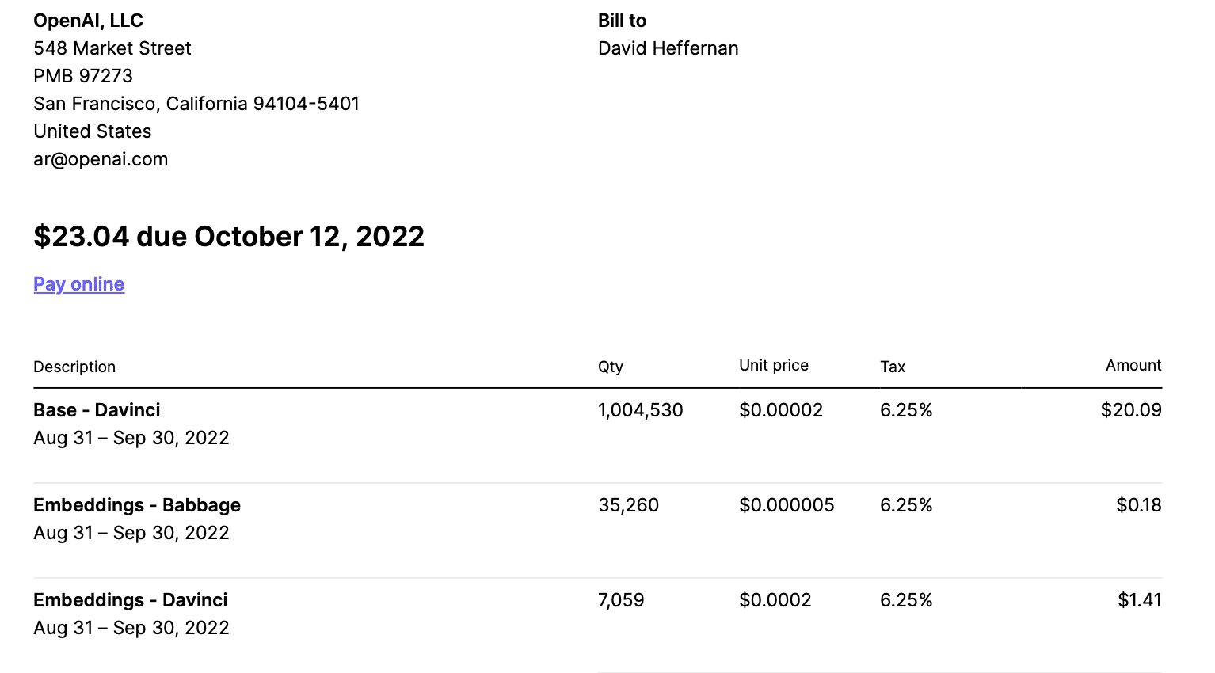Click the Unit price column header
The image size is (1215, 673).
pos(773,365)
